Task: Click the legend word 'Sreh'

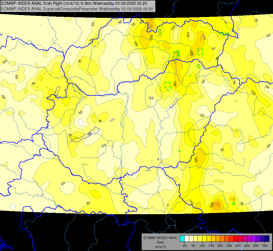Action: coord(160,242)
